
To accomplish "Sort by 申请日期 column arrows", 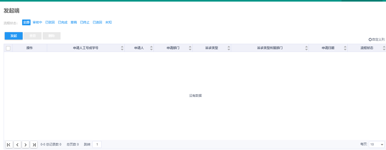I will click(x=345, y=48).
